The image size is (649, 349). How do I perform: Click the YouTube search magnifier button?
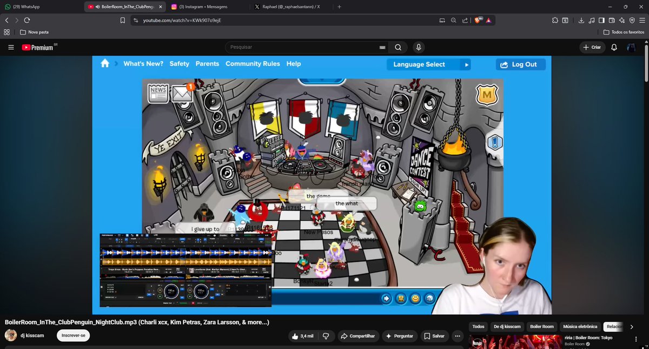[x=398, y=48]
